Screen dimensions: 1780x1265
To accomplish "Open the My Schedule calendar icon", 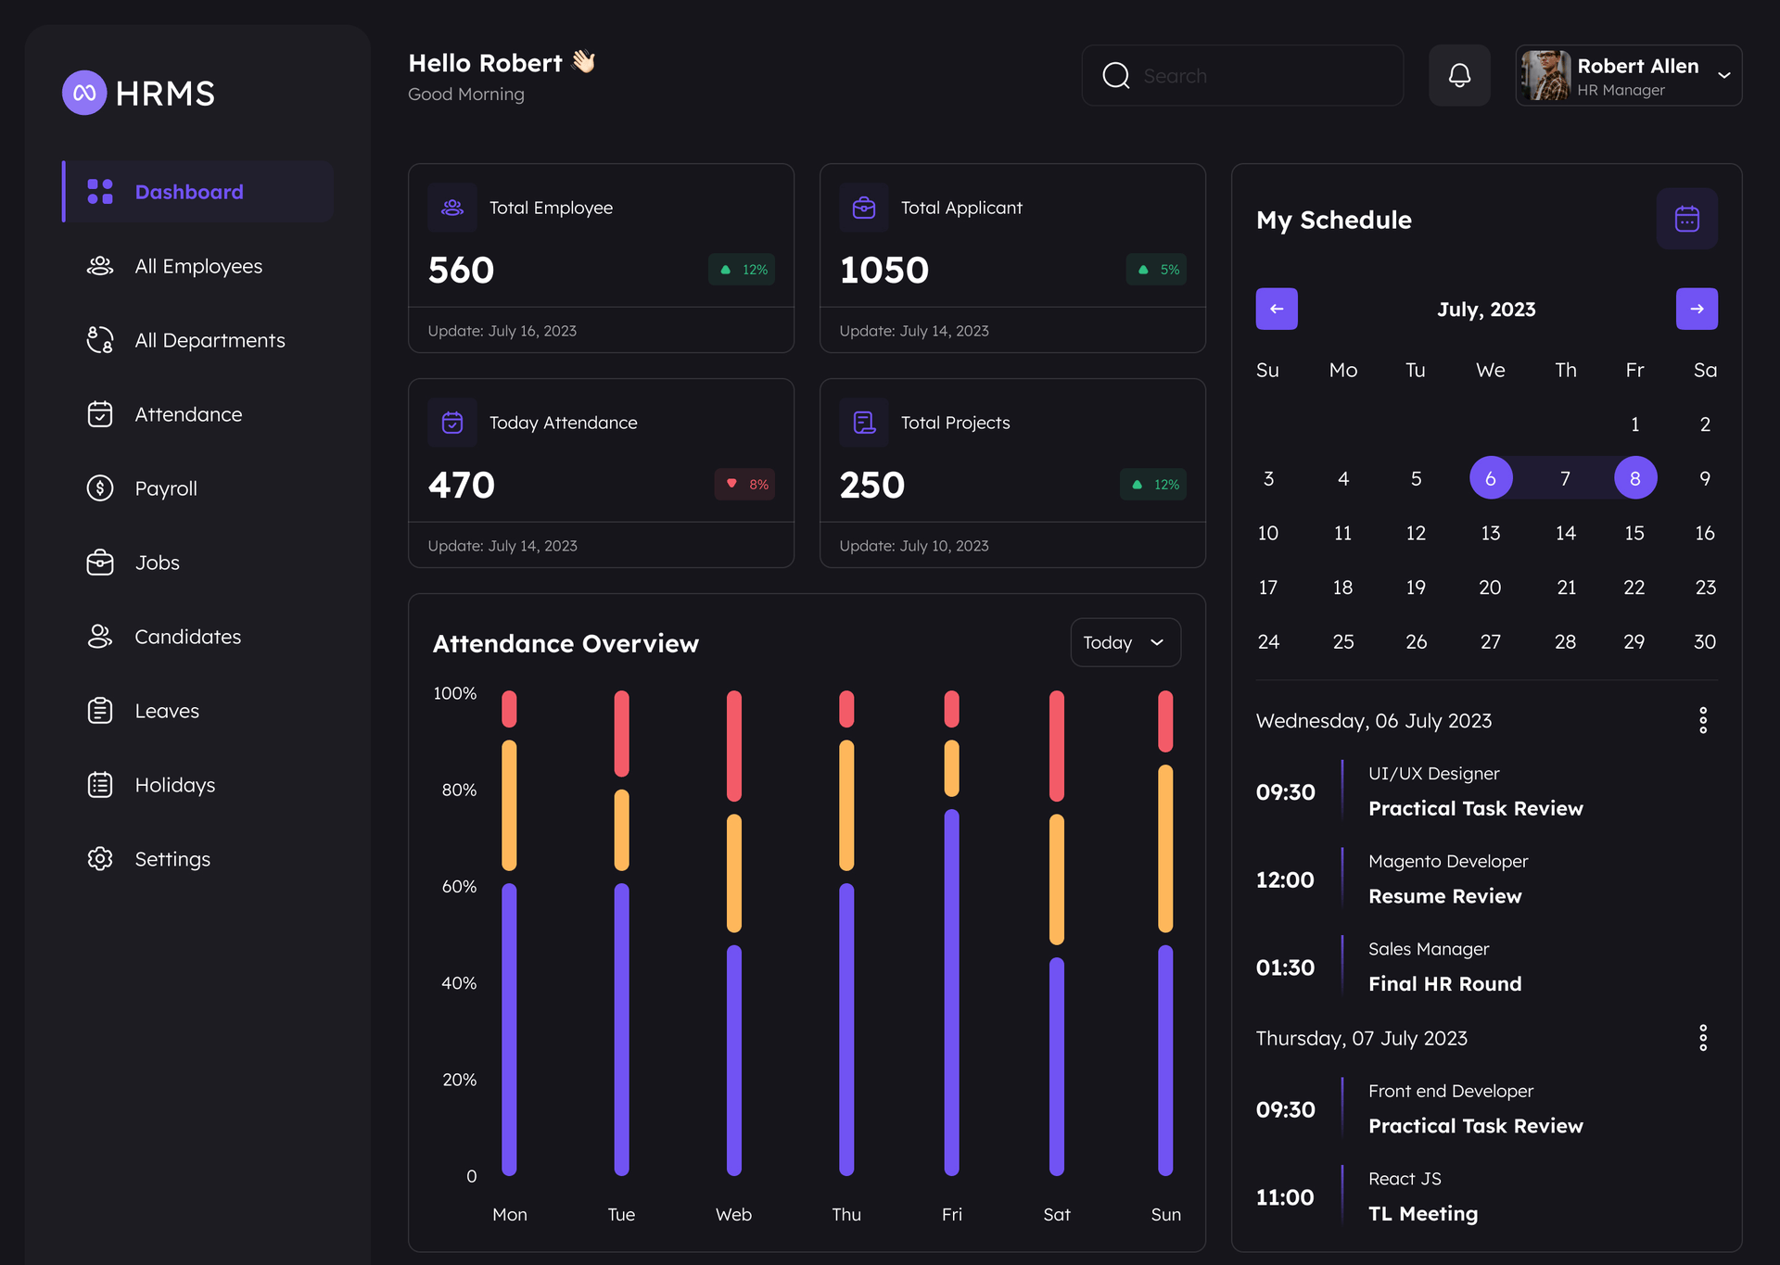I will (1686, 219).
